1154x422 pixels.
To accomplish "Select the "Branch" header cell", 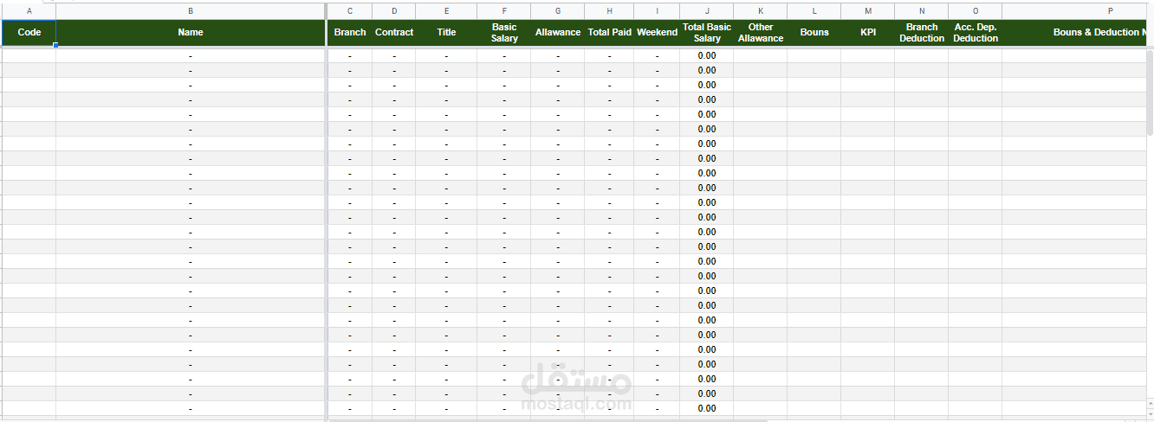I will pos(350,33).
